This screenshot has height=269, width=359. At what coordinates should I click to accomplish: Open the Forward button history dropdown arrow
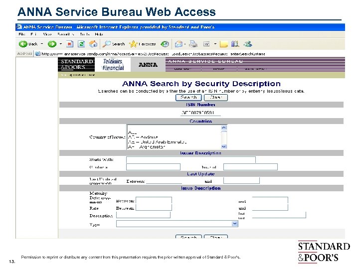(61, 44)
